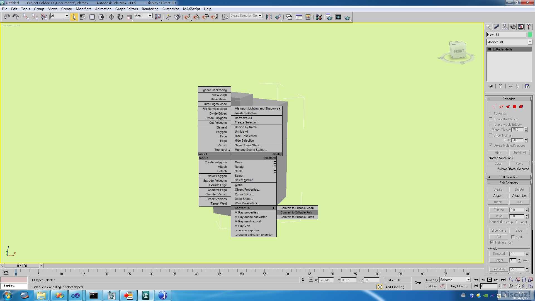Switch to the Utilities hammer panel
The height and width of the screenshot is (301, 535).
point(529,27)
